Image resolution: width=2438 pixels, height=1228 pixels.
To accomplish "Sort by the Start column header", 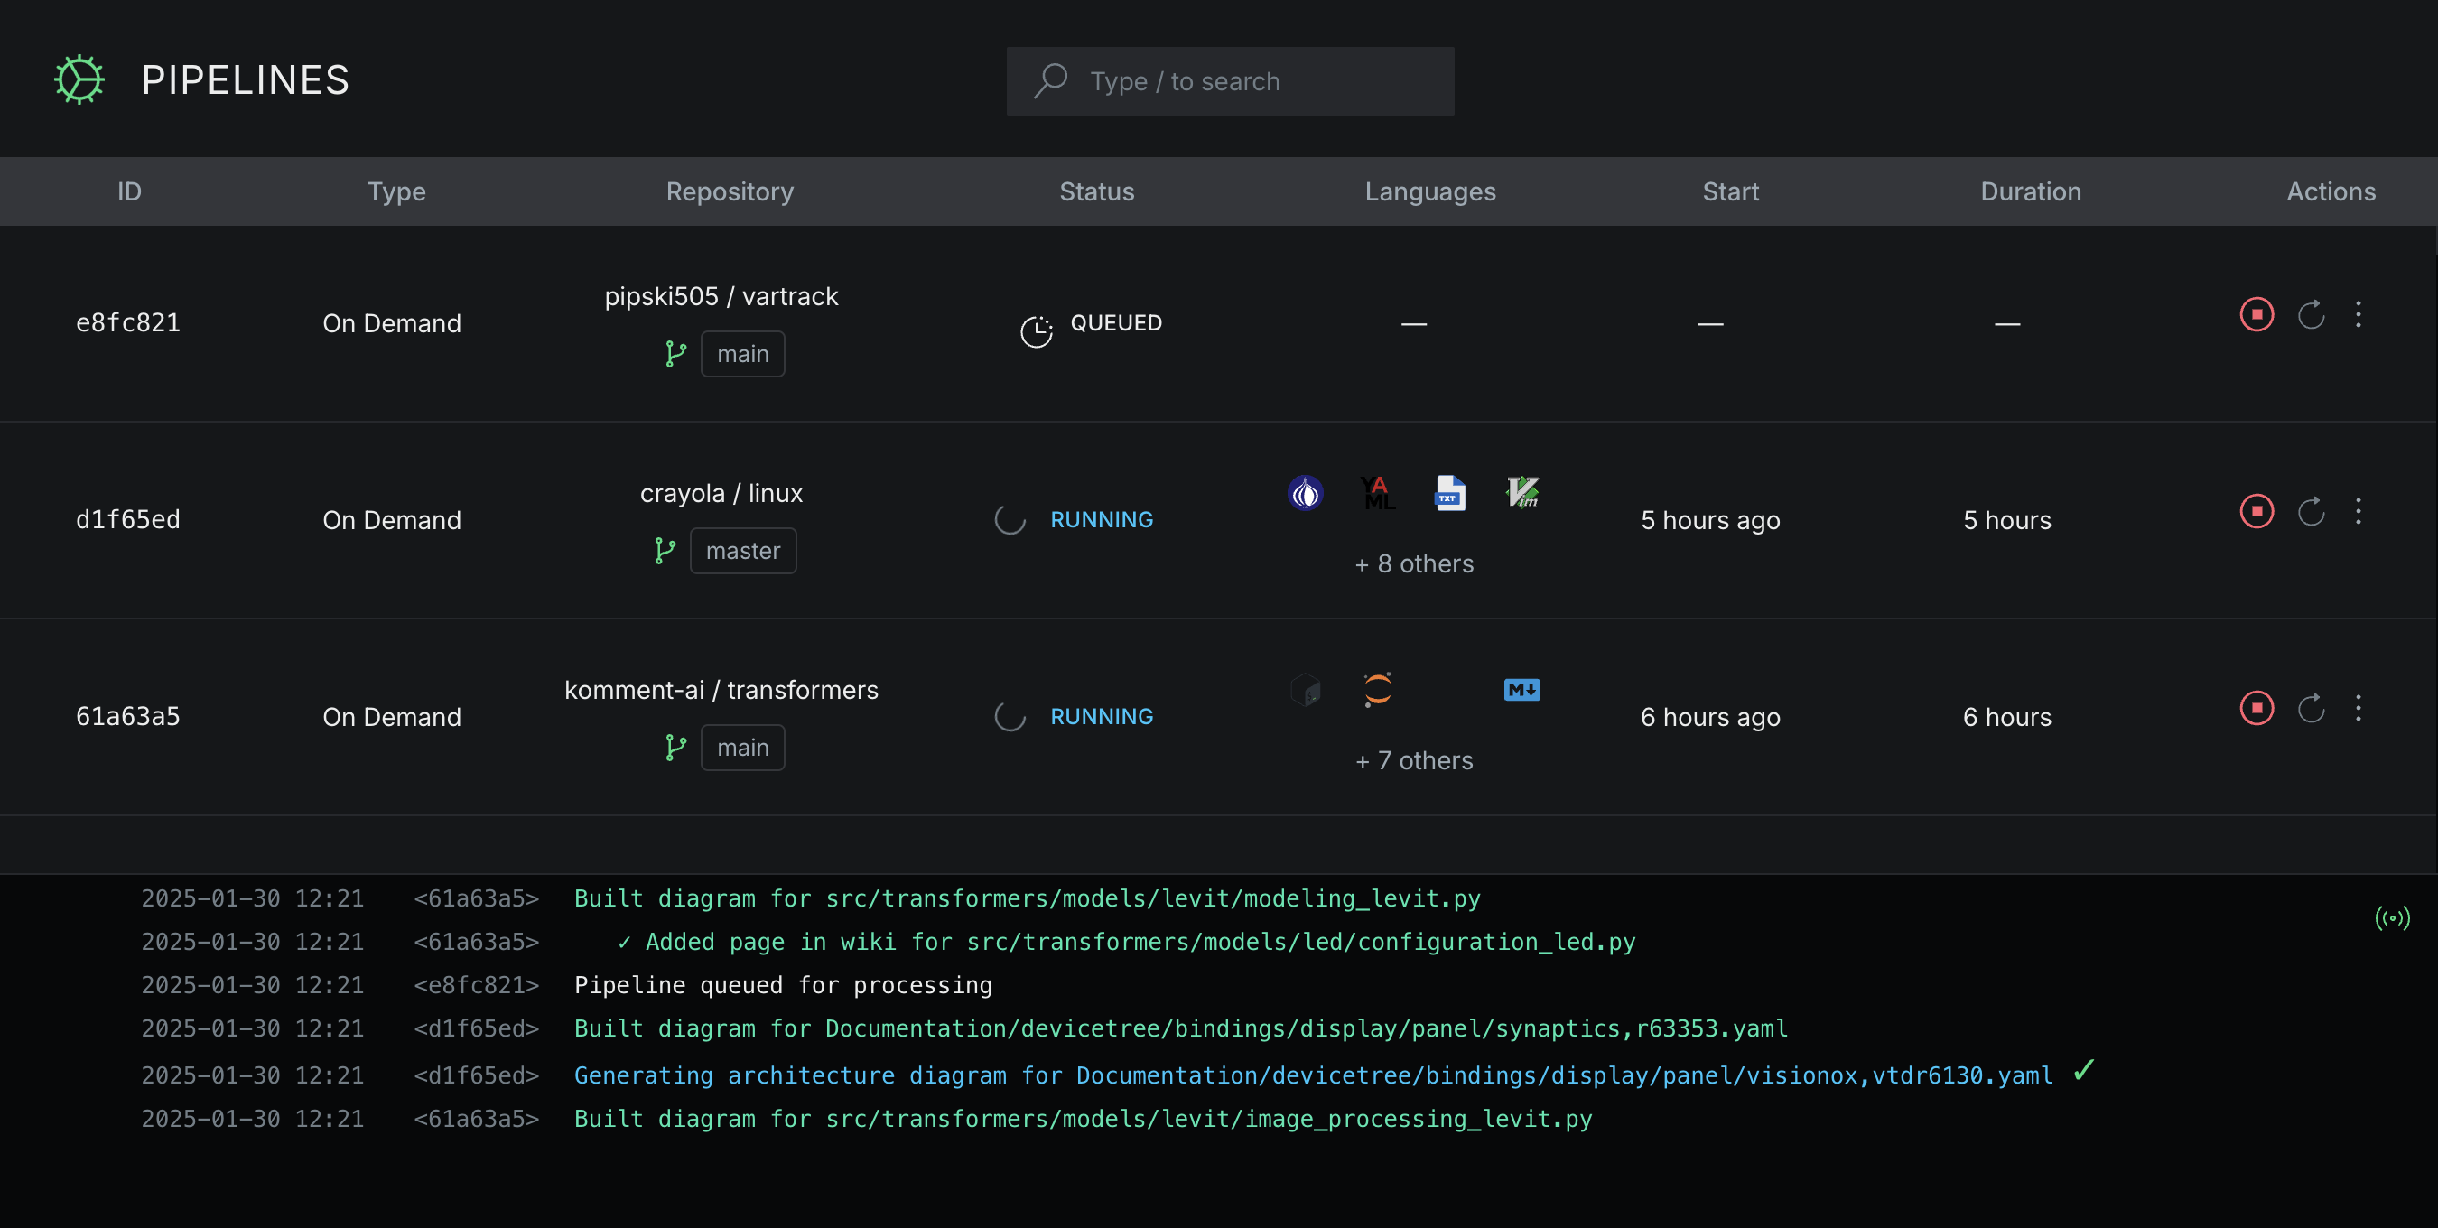I will pyautogui.click(x=1731, y=191).
